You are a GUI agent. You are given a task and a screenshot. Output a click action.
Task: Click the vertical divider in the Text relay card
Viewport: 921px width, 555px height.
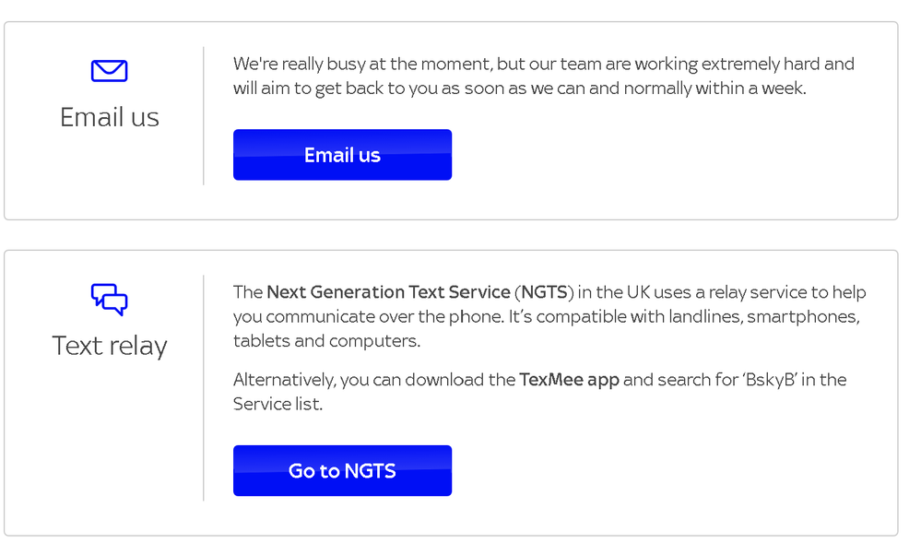(x=204, y=387)
